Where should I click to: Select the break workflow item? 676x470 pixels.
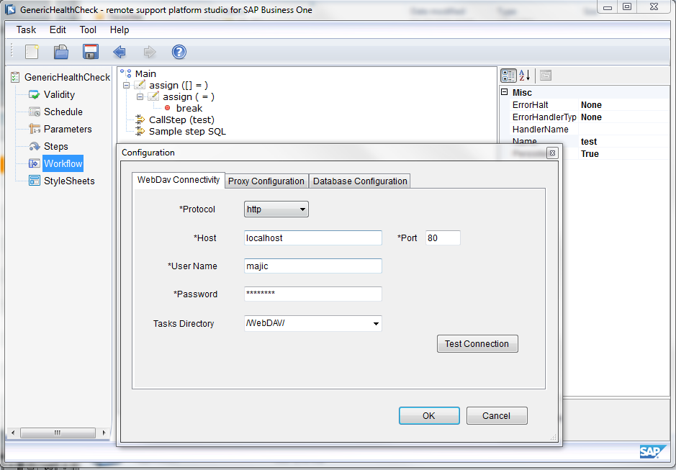coord(189,108)
